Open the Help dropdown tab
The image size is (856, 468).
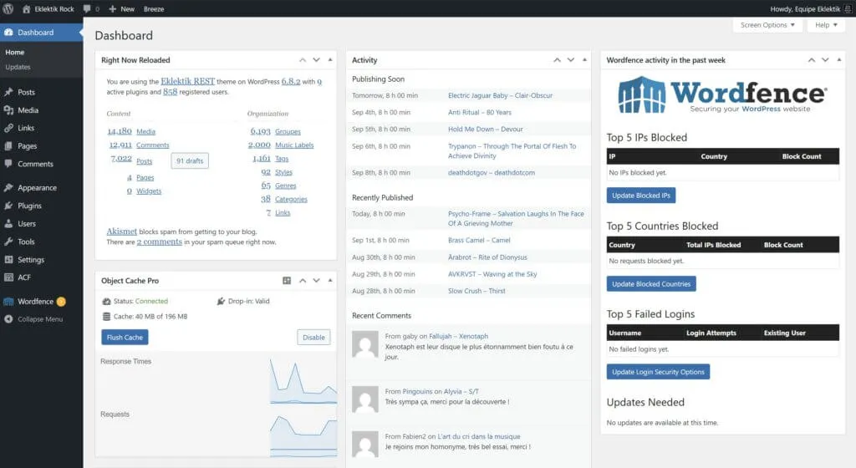(x=825, y=25)
